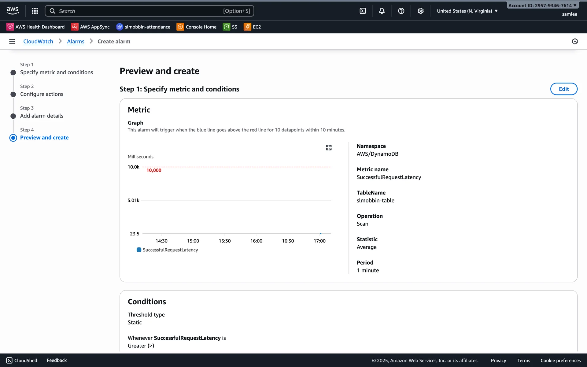The height and width of the screenshot is (367, 587).
Task: Select the Step 4 Preview and create radio
Action: coord(13,138)
